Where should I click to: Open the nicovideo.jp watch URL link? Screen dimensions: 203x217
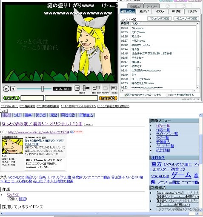point(38,132)
